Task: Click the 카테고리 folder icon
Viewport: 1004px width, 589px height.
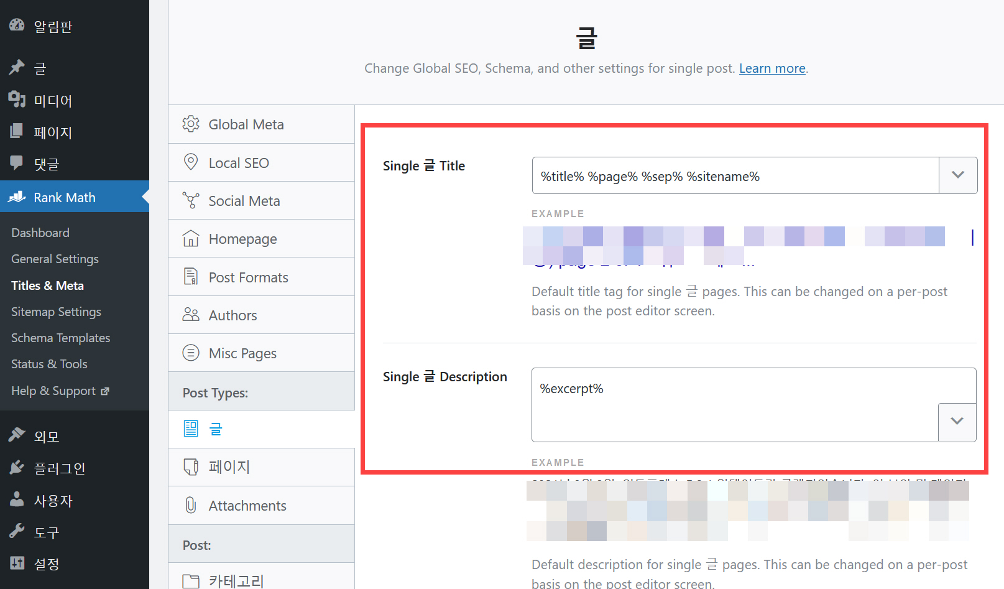Action: click(191, 581)
